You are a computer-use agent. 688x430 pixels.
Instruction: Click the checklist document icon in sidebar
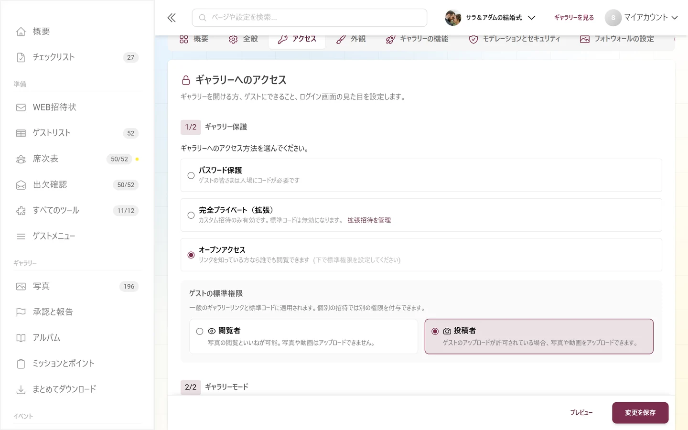[21, 57]
